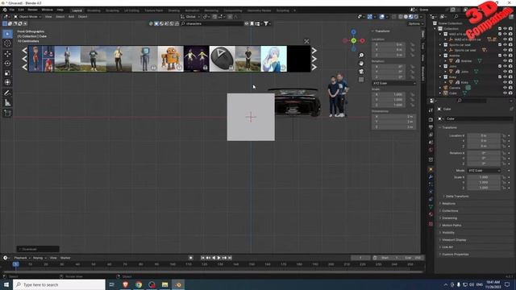Open the Add menu in viewport header
This screenshot has width=516, height=290.
coord(71,16)
